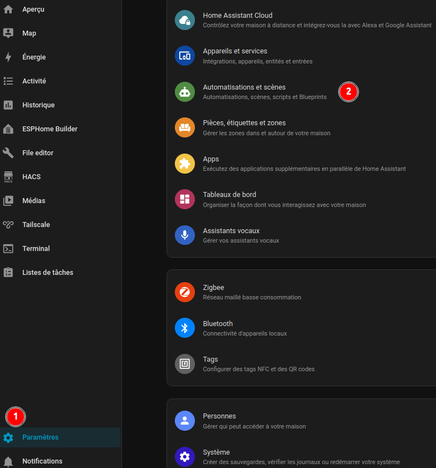Open Assistants vocaux settings

point(302,235)
